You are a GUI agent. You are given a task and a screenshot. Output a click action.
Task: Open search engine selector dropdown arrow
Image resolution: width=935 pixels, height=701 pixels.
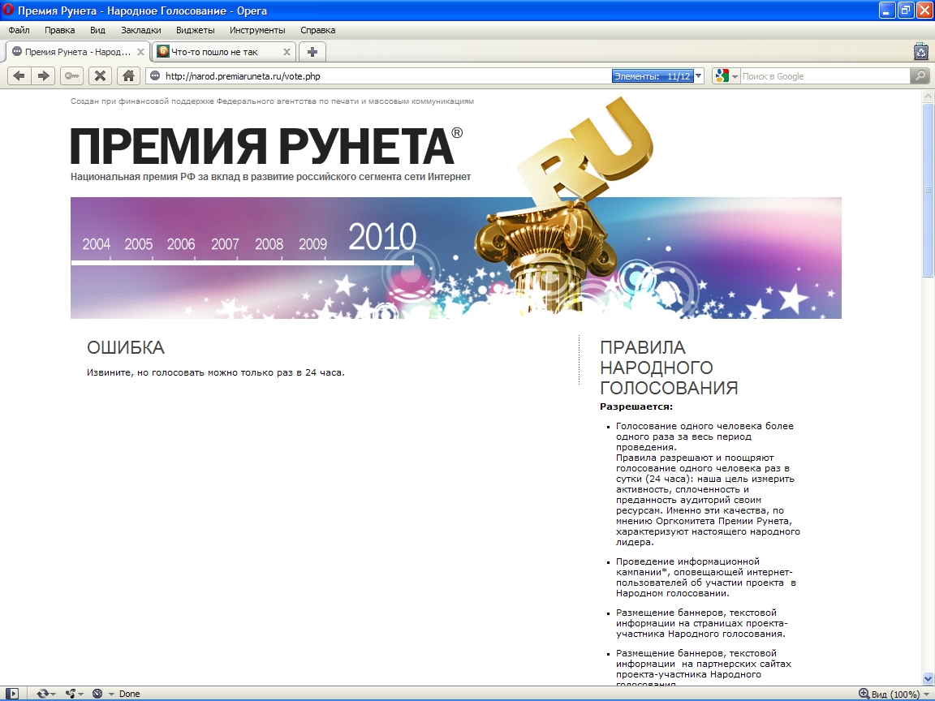735,76
